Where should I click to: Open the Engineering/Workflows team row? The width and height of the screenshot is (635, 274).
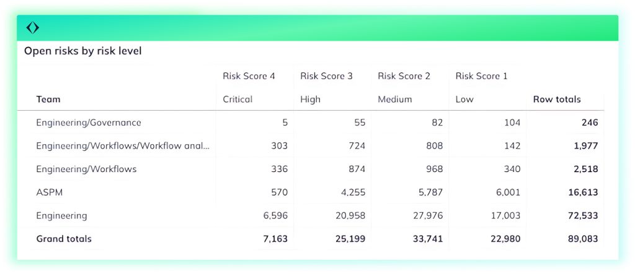86,169
